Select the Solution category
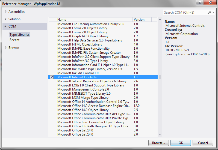The image size is (218, 150). click(14, 19)
